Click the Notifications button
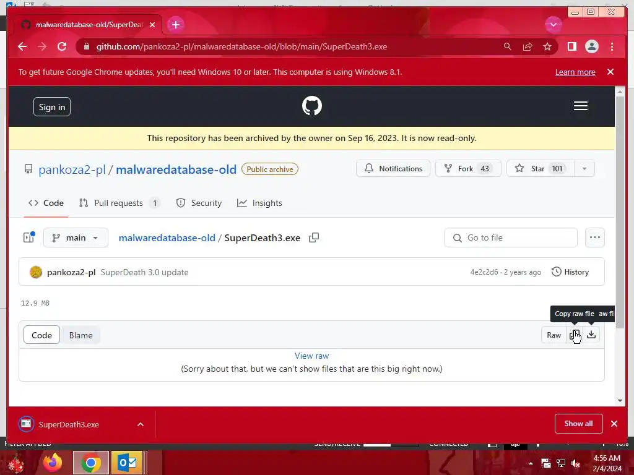Screen dimensions: 634x475 [x=393, y=168]
